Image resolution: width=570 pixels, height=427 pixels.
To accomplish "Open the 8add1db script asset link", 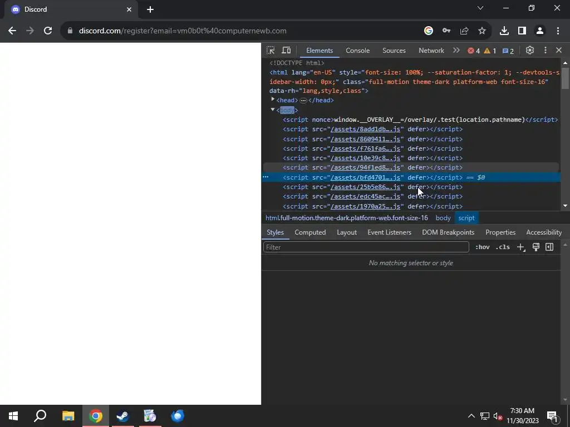I will pos(365,129).
